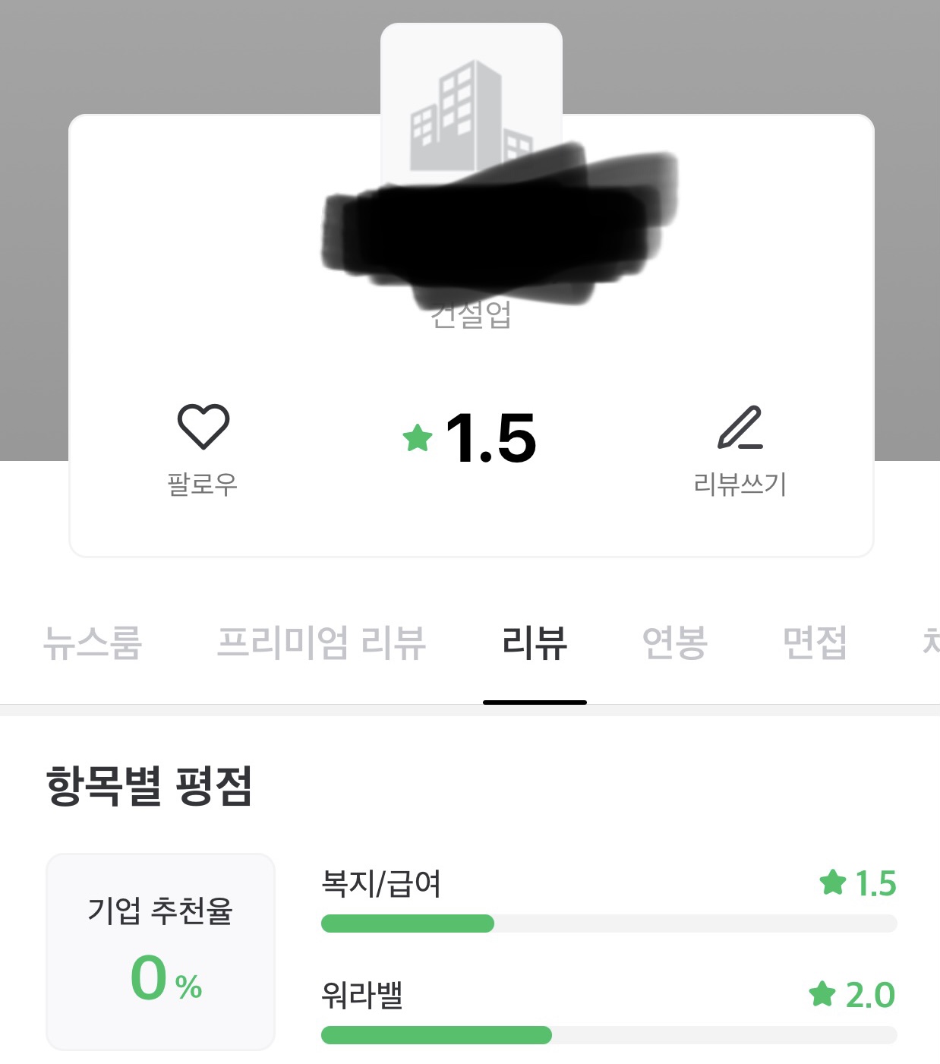
Task: Tap the pencil review-writing icon
Action: click(740, 428)
